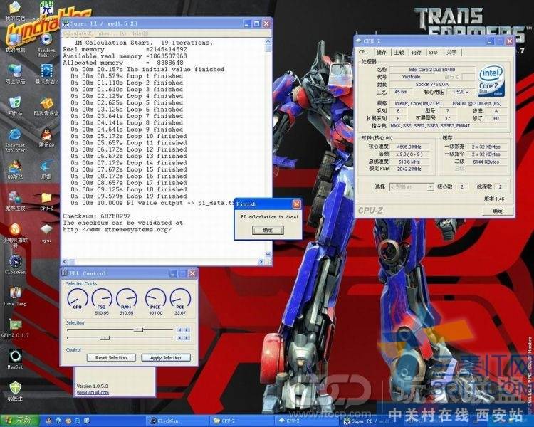Close the Finish dialog
Viewport: 534px width, 427px height.
click(297, 204)
